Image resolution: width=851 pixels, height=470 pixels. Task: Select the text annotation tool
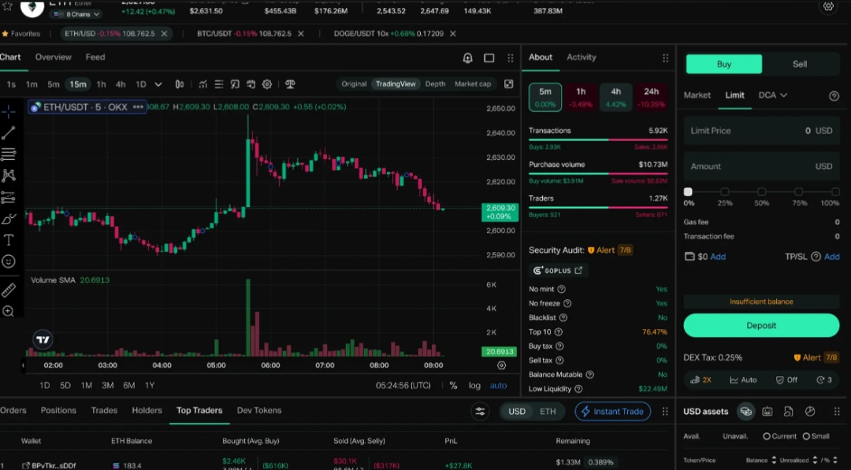pyautogui.click(x=9, y=240)
